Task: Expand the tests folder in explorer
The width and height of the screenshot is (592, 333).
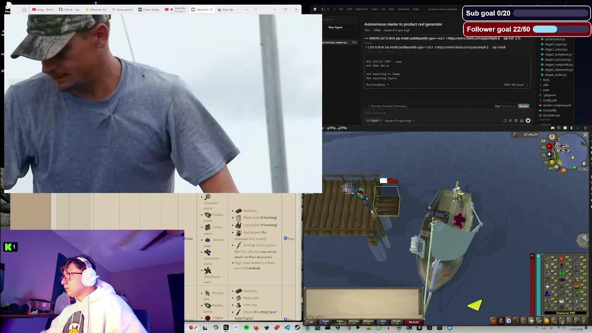Action: pyautogui.click(x=546, y=80)
